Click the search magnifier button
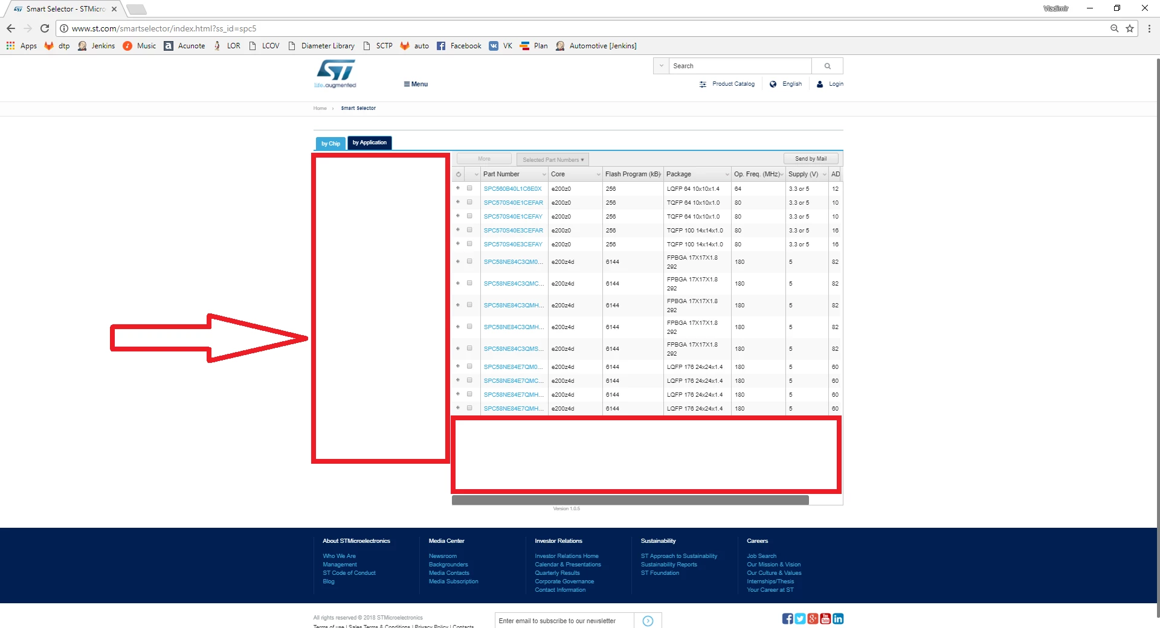The height and width of the screenshot is (628, 1160). click(827, 66)
